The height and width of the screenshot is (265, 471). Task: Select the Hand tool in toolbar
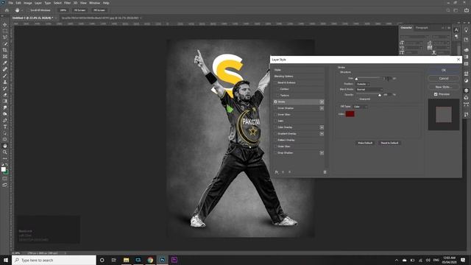[5, 146]
